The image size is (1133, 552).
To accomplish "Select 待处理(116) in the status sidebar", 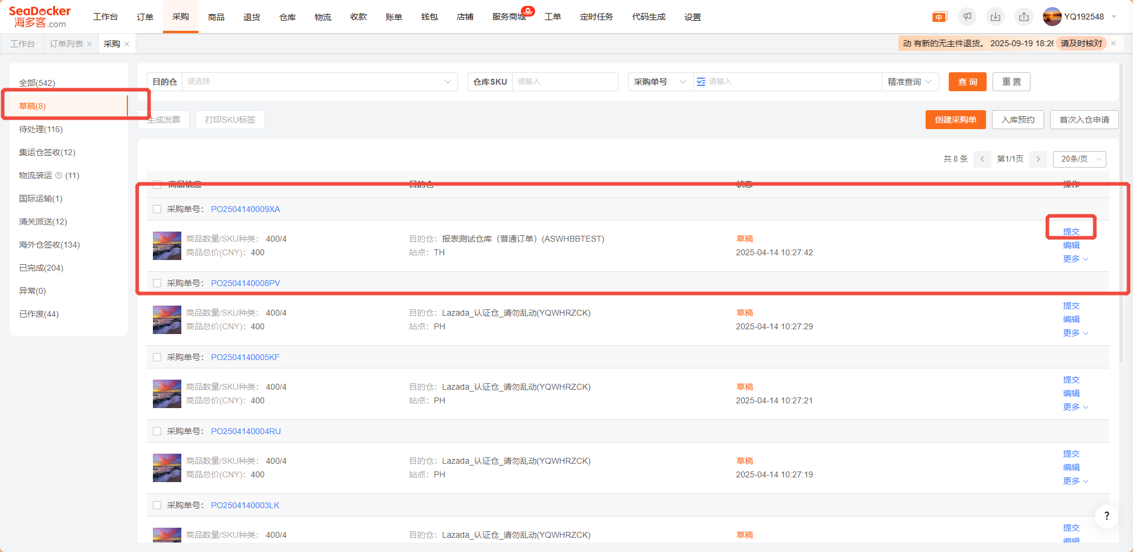I will (41, 129).
